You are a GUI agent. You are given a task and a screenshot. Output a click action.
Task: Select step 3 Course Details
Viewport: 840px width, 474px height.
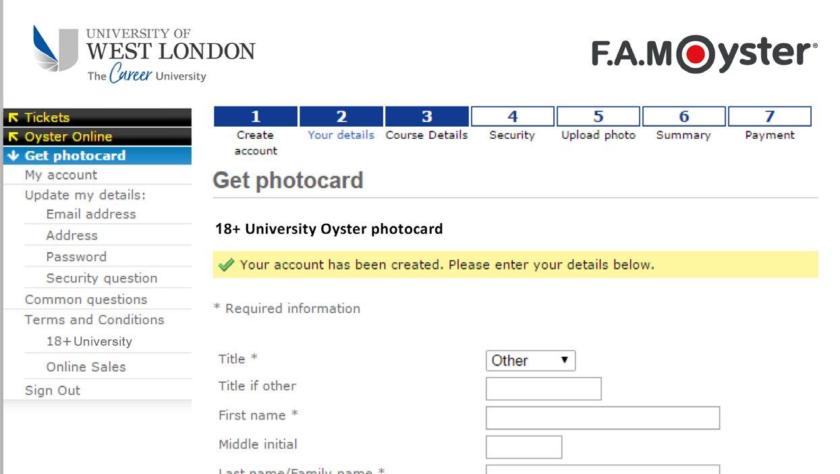[x=426, y=125]
